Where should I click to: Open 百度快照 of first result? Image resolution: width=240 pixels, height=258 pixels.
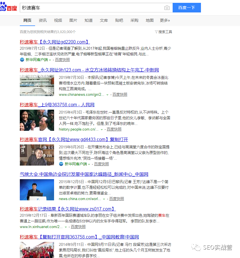[x=62, y=60]
